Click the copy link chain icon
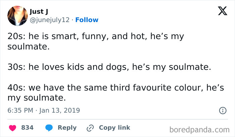 pyautogui.click(x=90, y=128)
